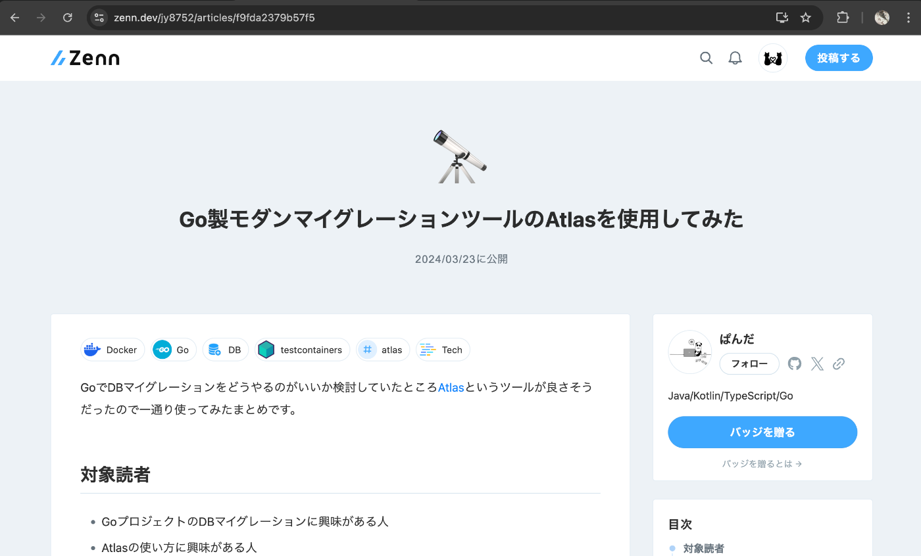Open the author's GitHub icon
The height and width of the screenshot is (556, 921).
(x=795, y=363)
